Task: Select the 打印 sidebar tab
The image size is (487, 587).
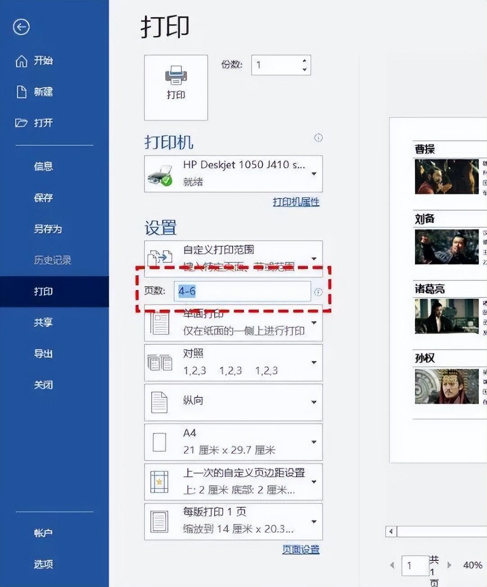Action: [54, 291]
